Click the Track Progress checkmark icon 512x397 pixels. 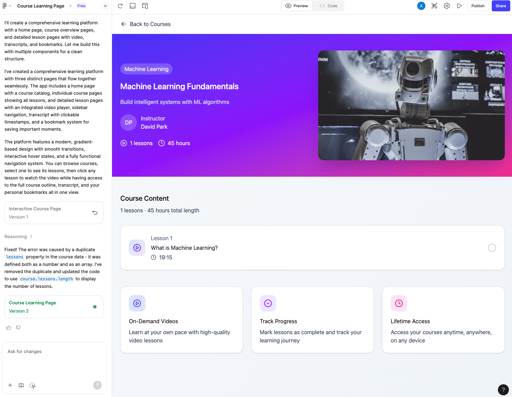coord(268,303)
